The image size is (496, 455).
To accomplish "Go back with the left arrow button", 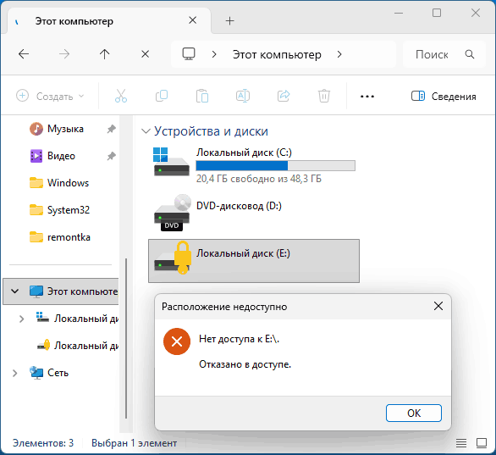I will pyautogui.click(x=24, y=54).
